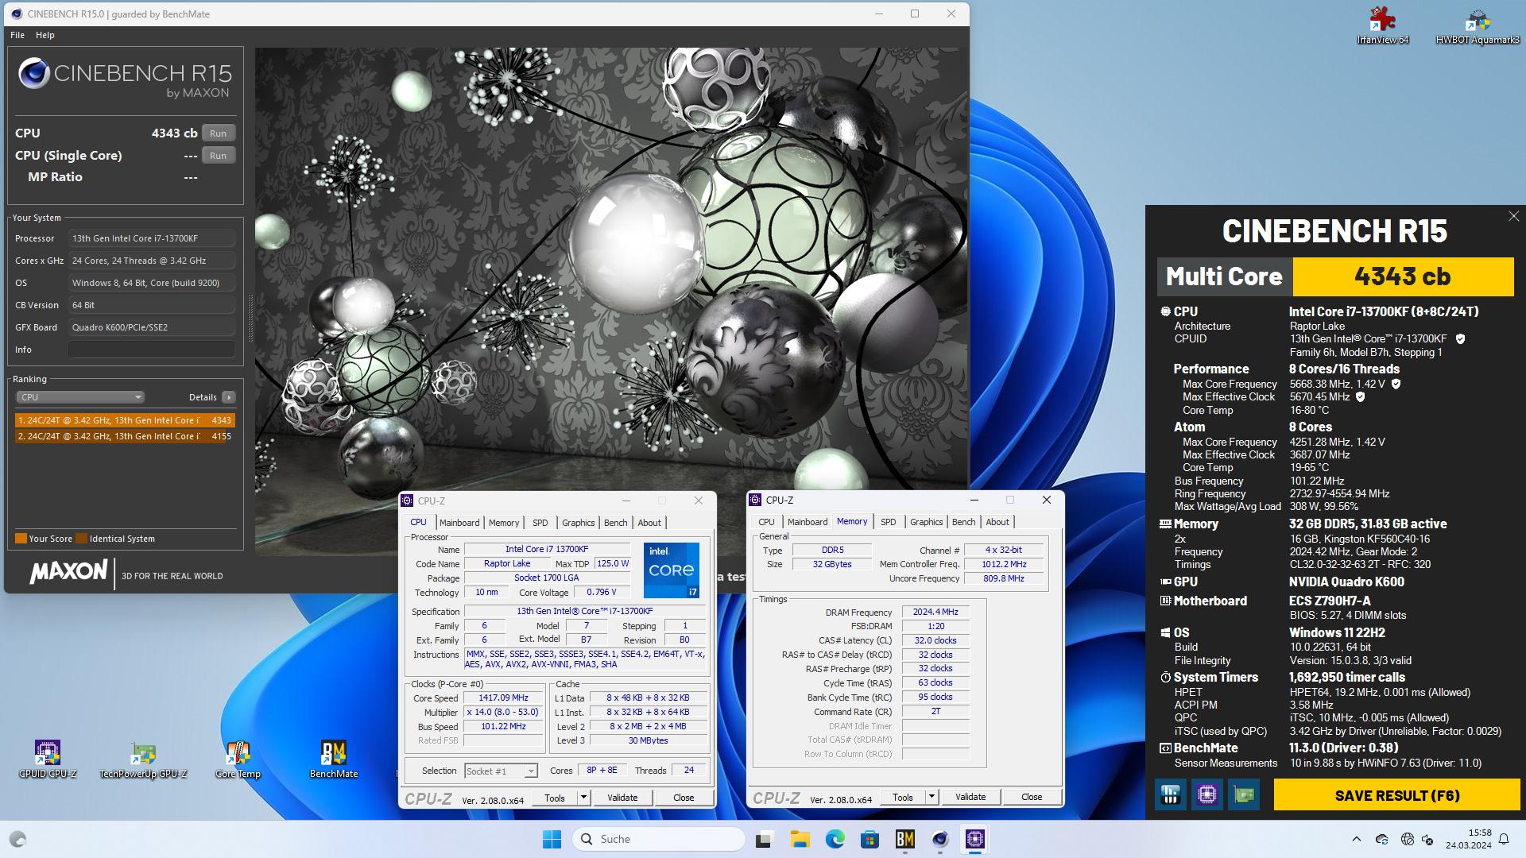This screenshot has height=858, width=1526.
Task: Switch to CPU-Z on the taskbar
Action: point(975,839)
